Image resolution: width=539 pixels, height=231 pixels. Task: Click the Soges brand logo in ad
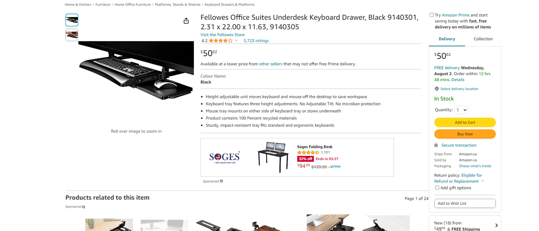click(225, 157)
